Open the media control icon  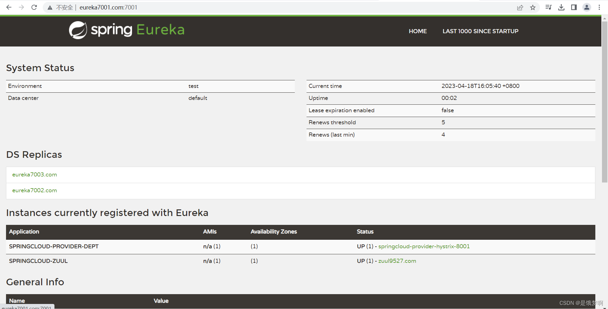pos(548,7)
